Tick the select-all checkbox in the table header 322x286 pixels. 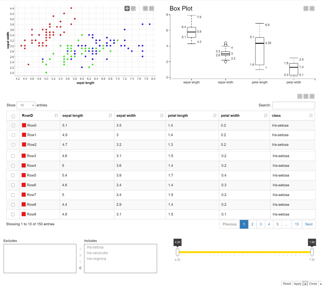(13, 116)
